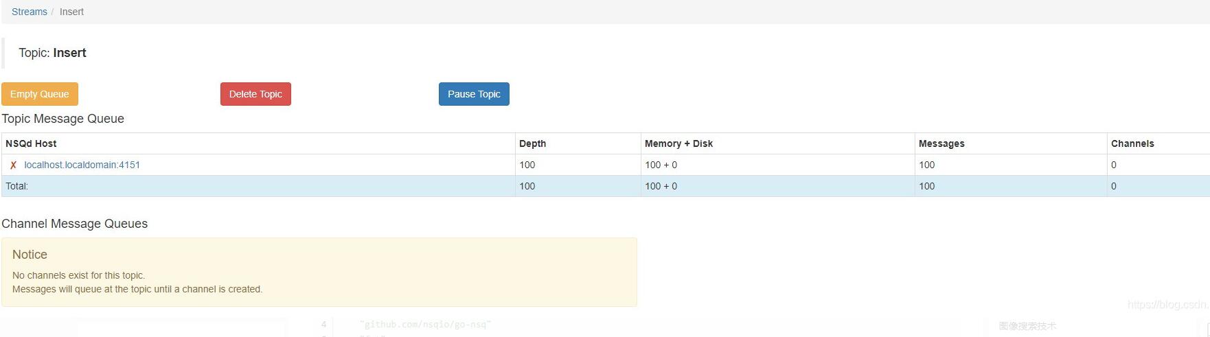This screenshot has height=337, width=1210.
Task: Click the Topic Message Queue heading
Action: pos(62,119)
